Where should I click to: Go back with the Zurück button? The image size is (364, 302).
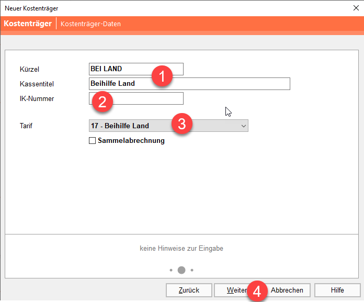pos(189,290)
